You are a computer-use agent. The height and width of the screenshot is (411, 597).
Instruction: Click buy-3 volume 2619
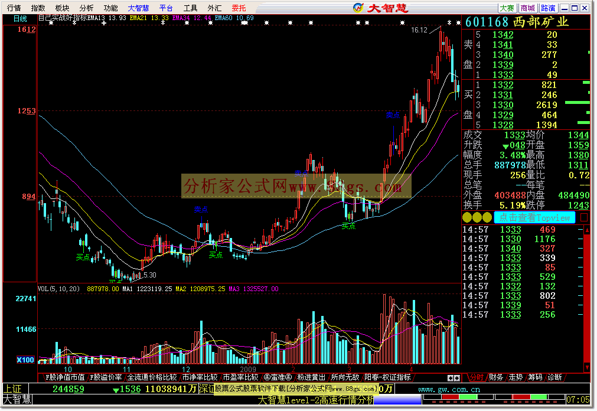point(547,105)
